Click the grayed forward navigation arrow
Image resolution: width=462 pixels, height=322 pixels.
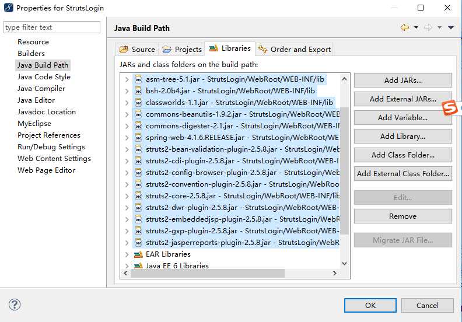428,27
